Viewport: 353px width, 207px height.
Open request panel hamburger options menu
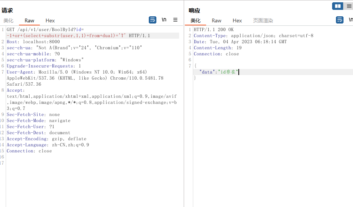pos(175,20)
